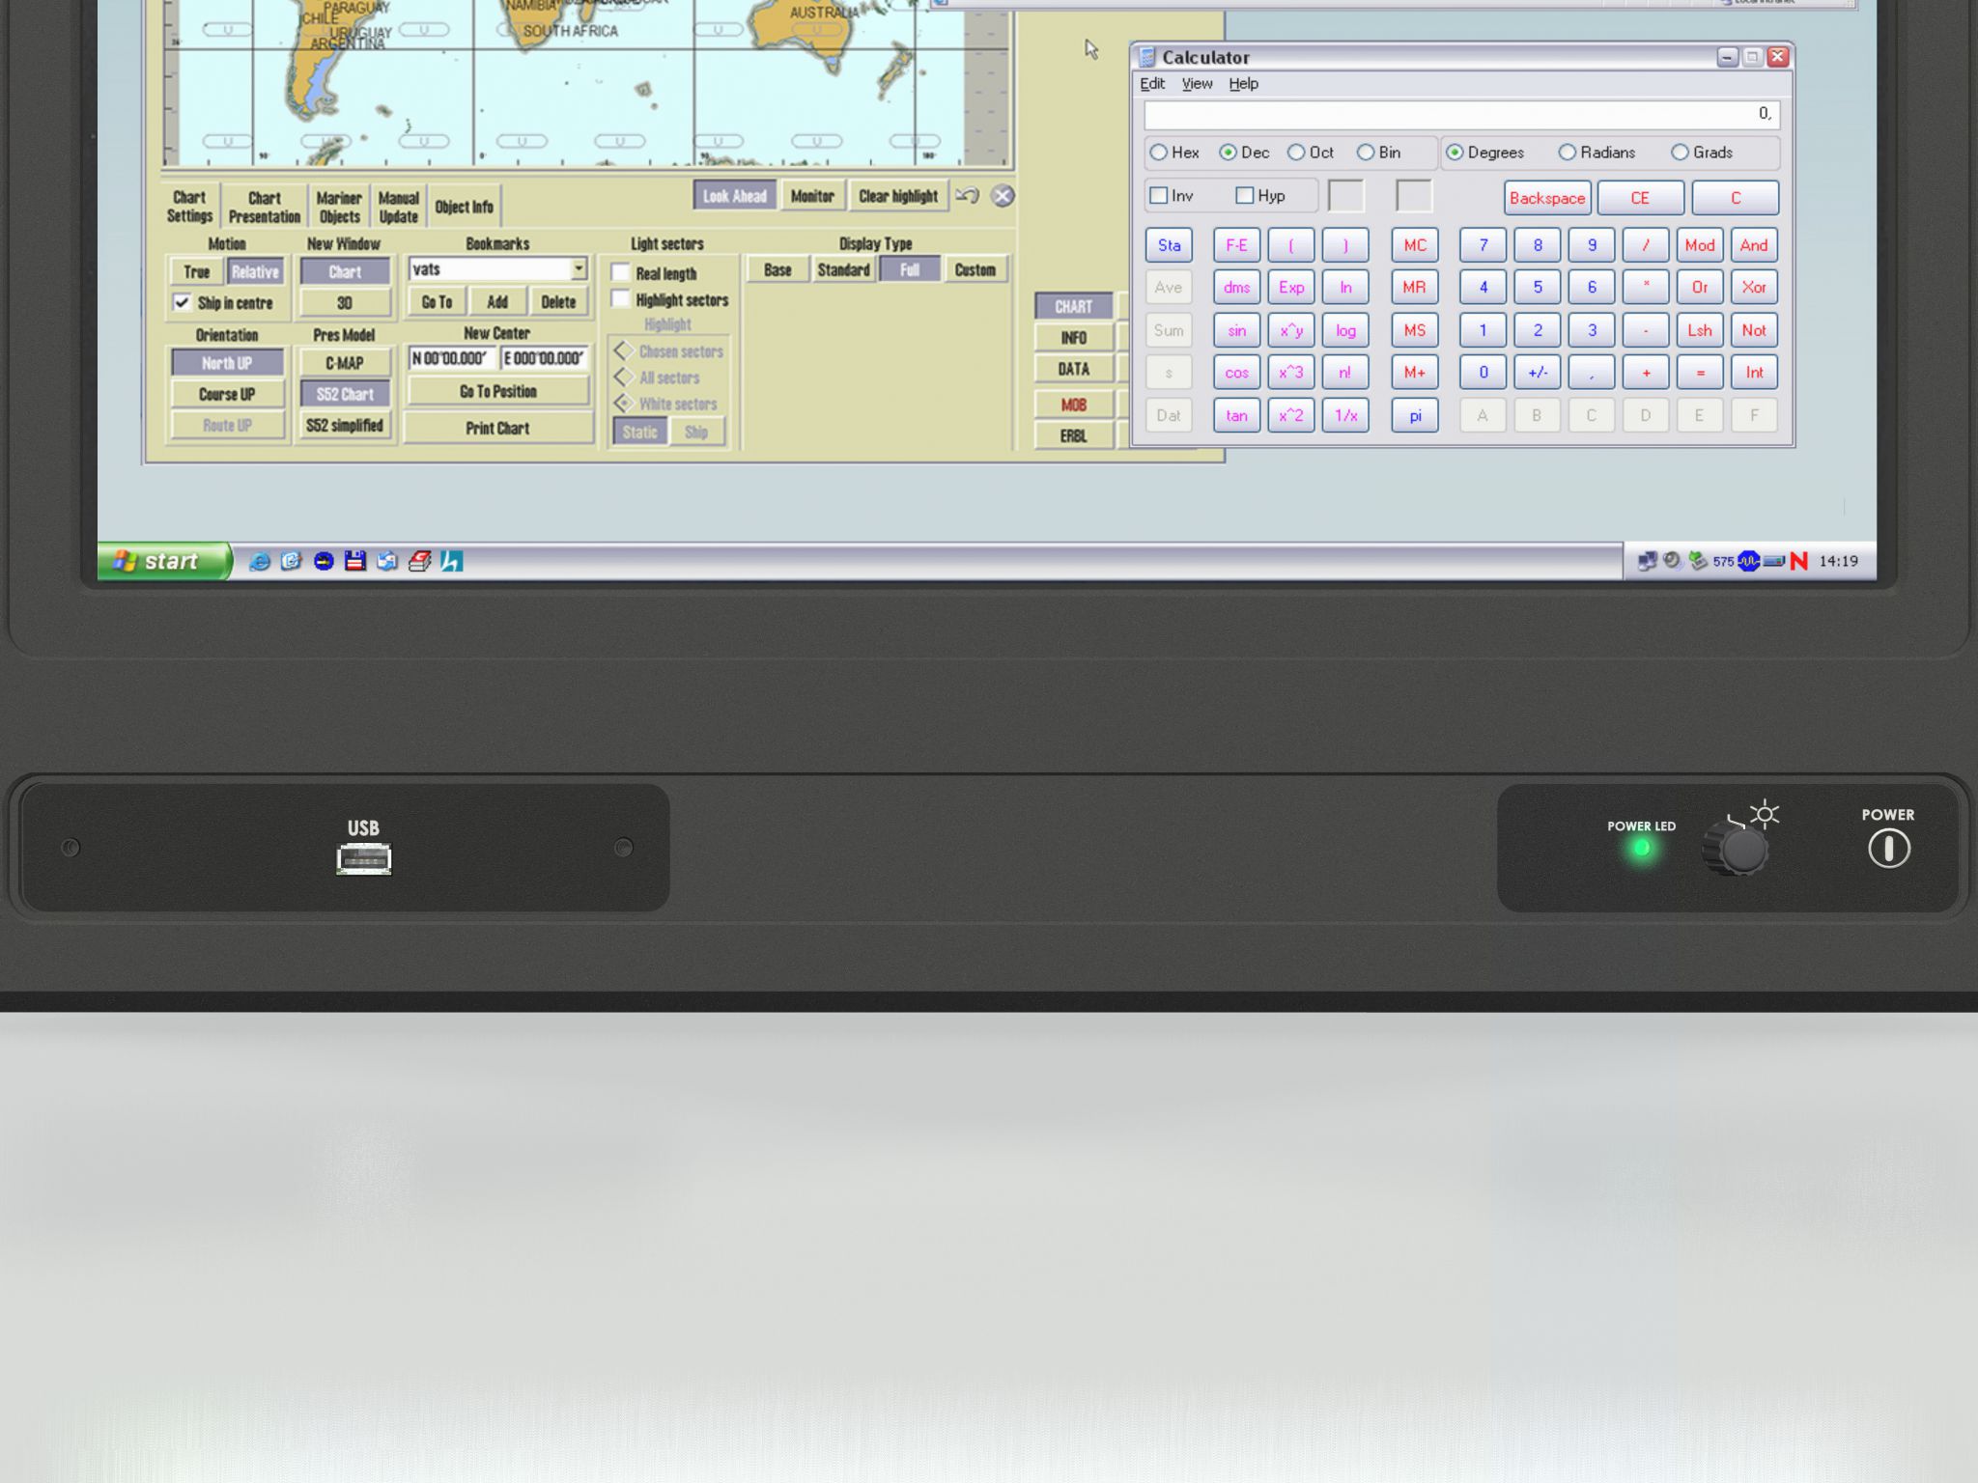Enable the Real length checkbox

tap(621, 273)
